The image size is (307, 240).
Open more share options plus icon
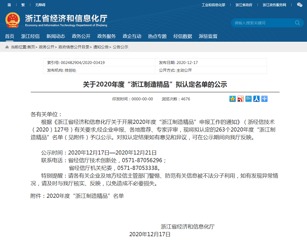(264, 99)
